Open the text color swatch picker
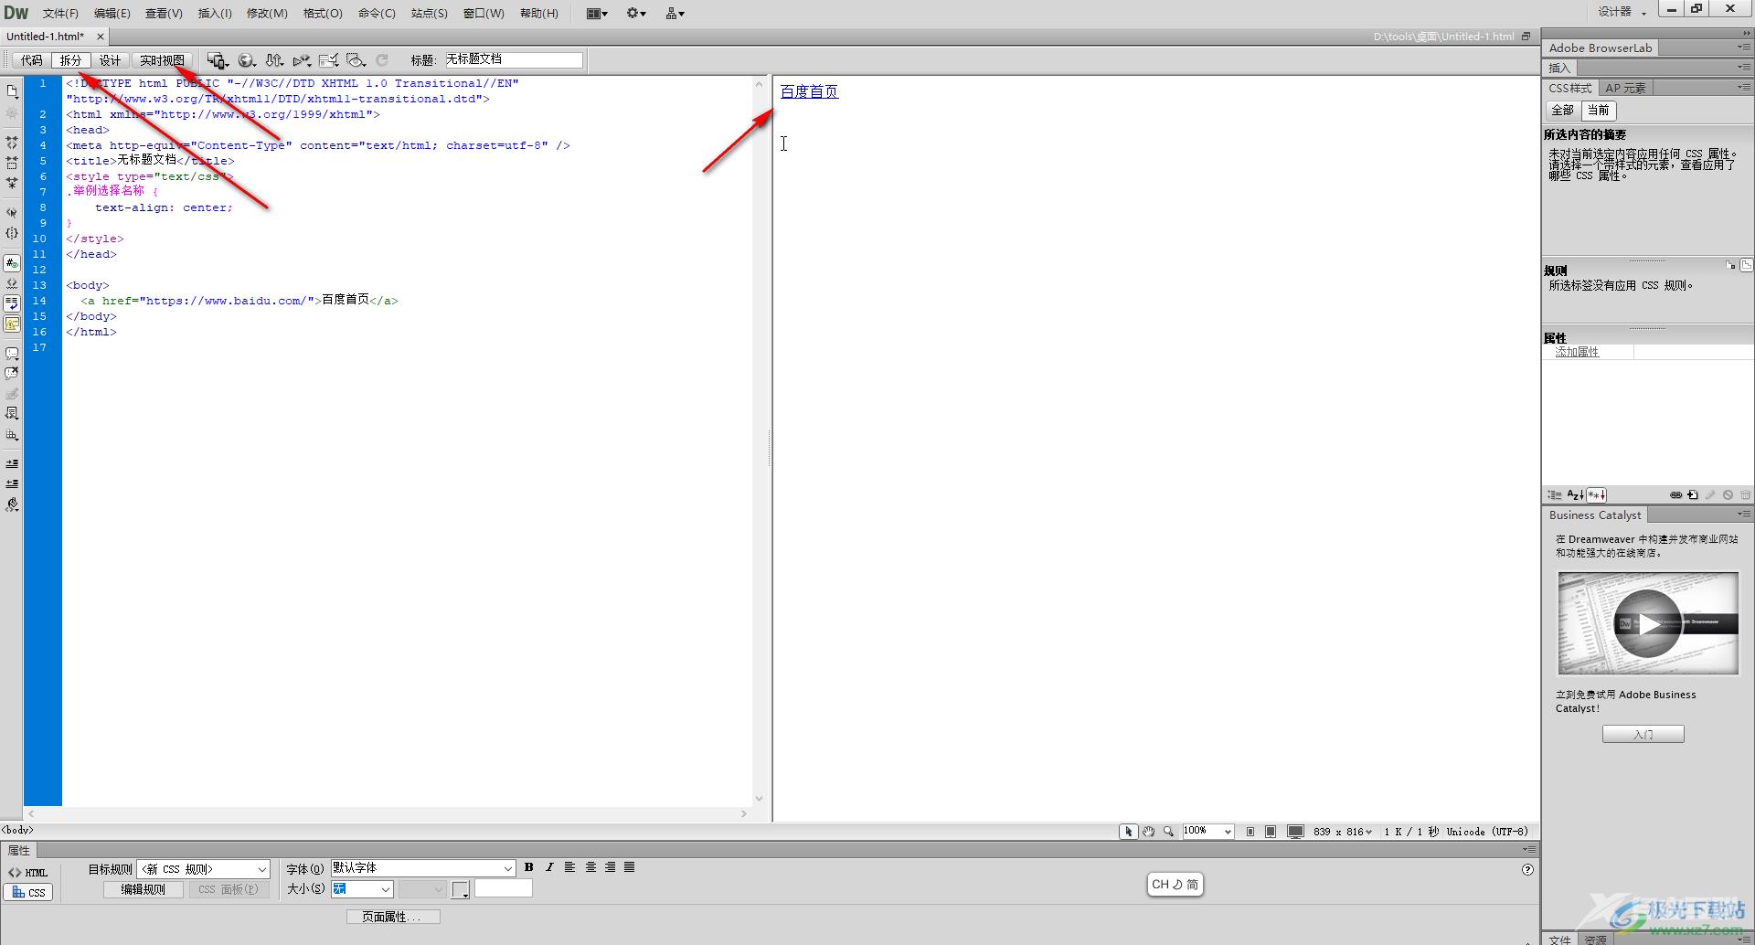Viewport: 1755px width, 945px height. (461, 889)
